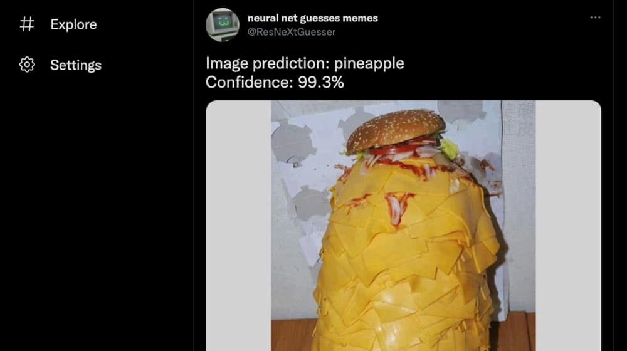Select the Settings sidebar label

point(76,65)
